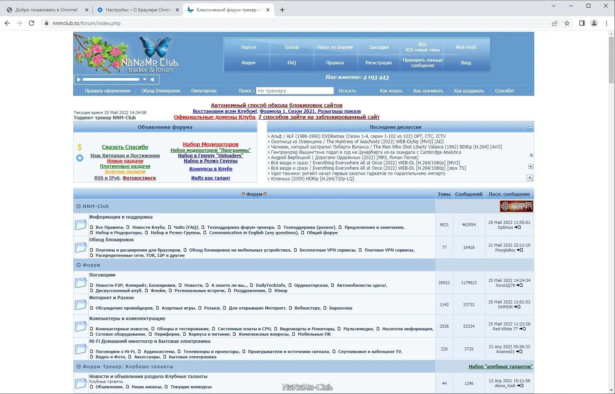Open Поиск по форуму menu item
Viewport: 615px width, 394px height.
[335, 47]
